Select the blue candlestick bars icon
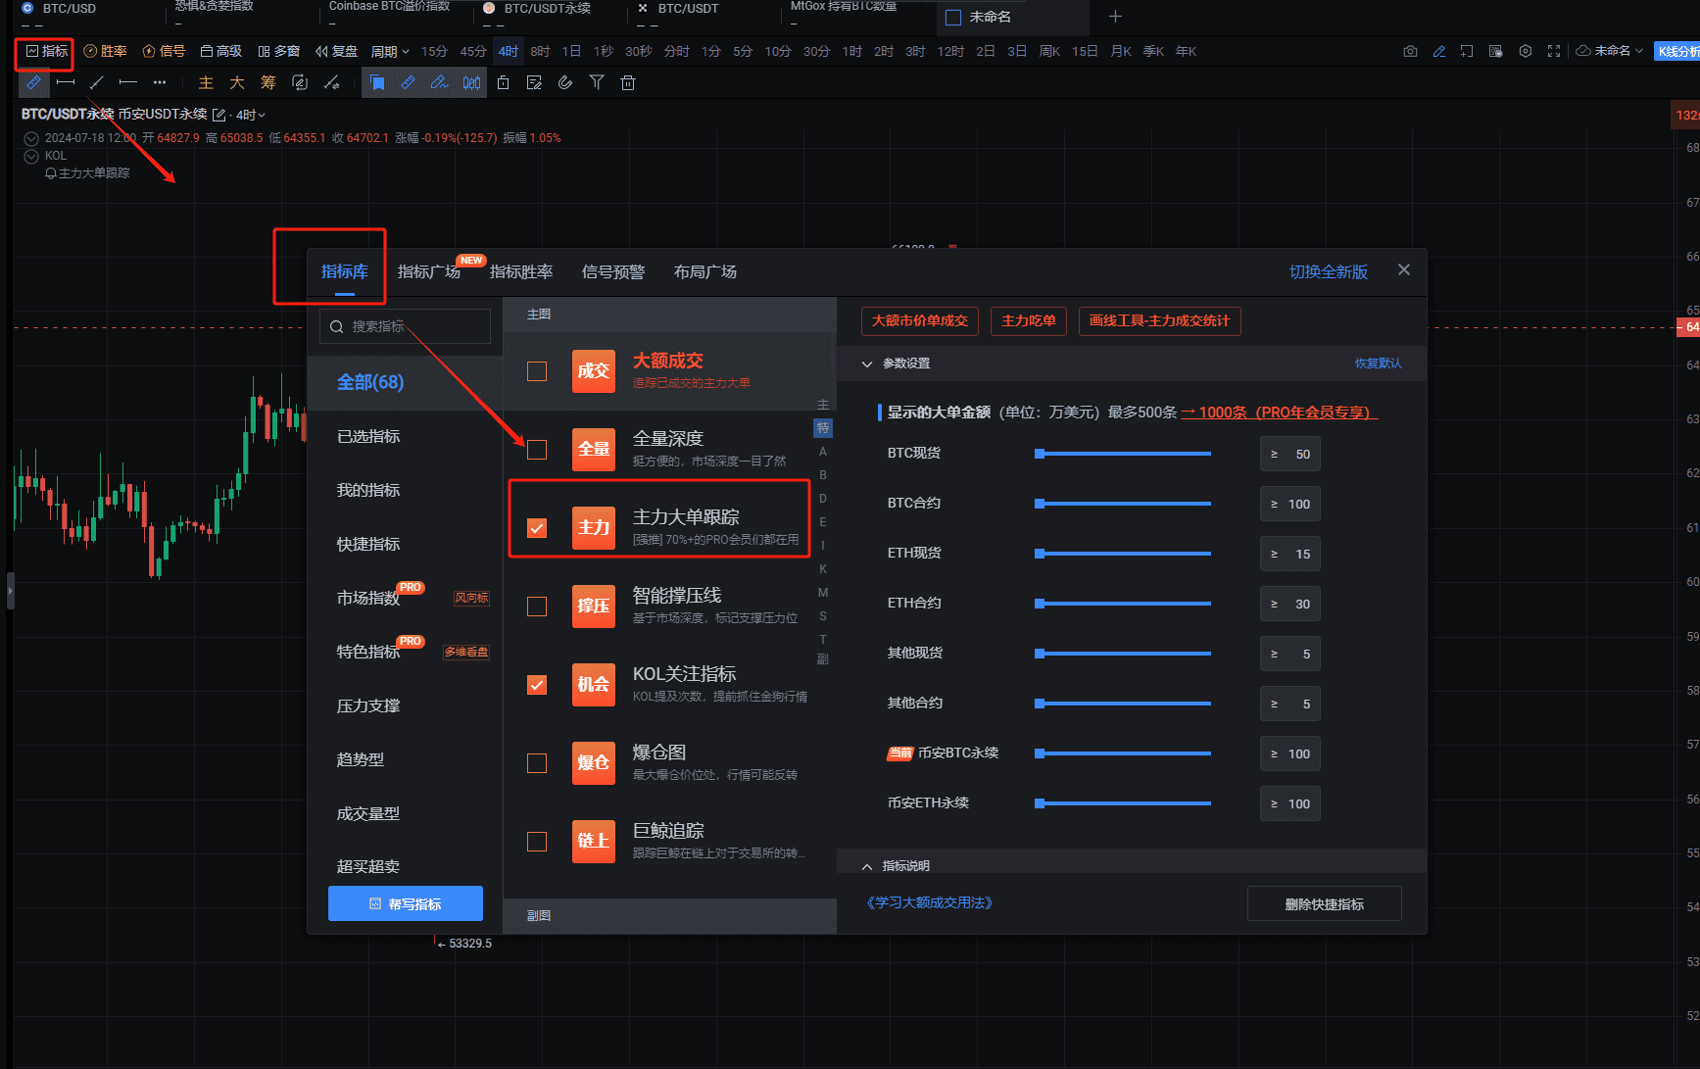 click(471, 83)
